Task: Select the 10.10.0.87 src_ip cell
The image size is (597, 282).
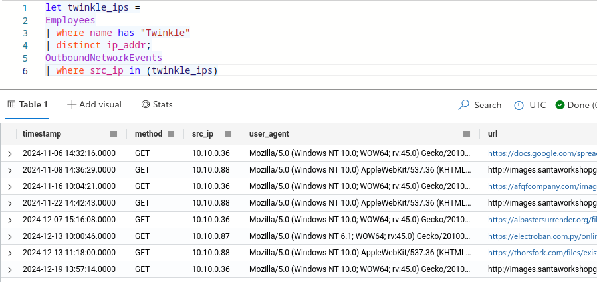Action: pos(211,236)
